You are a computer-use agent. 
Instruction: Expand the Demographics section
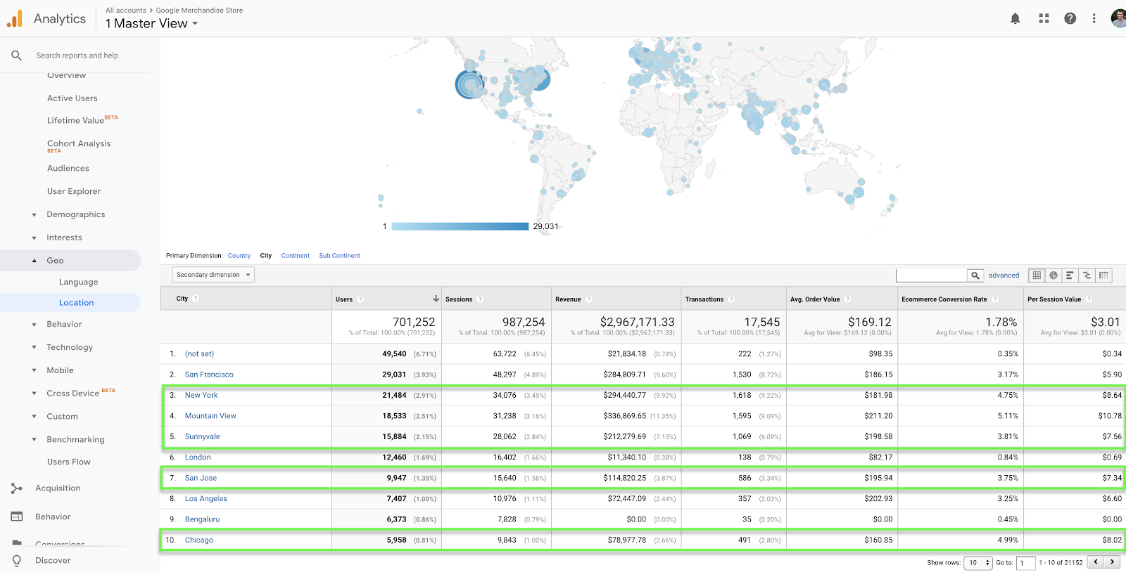34,215
